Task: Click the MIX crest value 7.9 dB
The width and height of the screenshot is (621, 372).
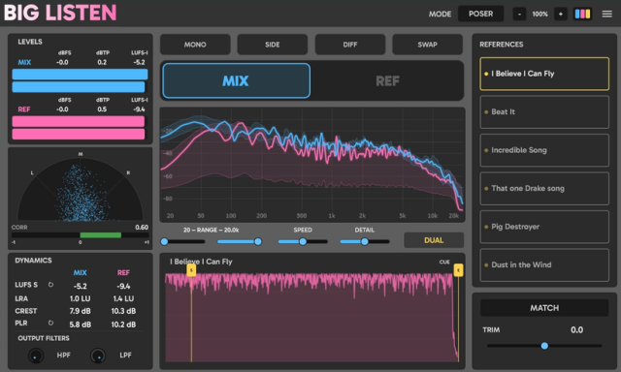Action: point(80,311)
